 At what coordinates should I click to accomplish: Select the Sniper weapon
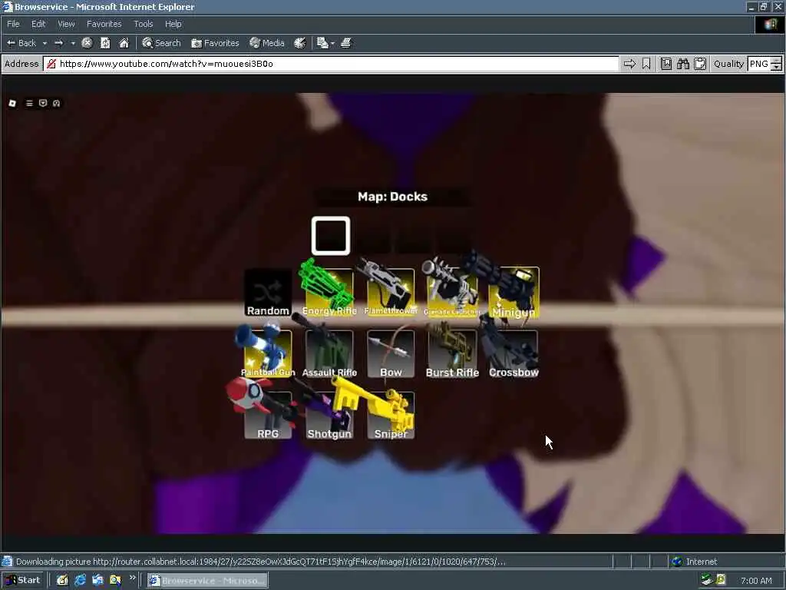[391, 416]
